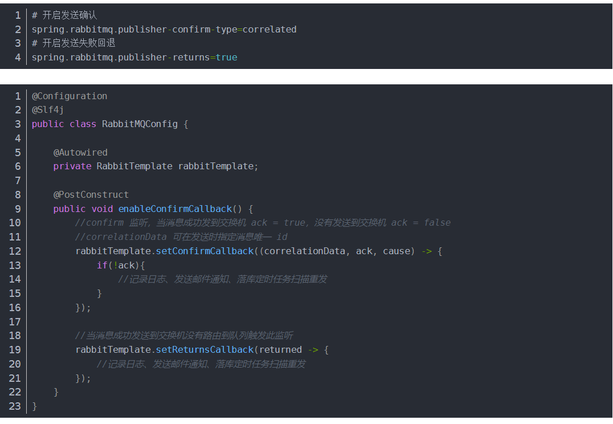Click the 'if(!ack){' statement
Viewport: 613px width, 424px height.
121,265
